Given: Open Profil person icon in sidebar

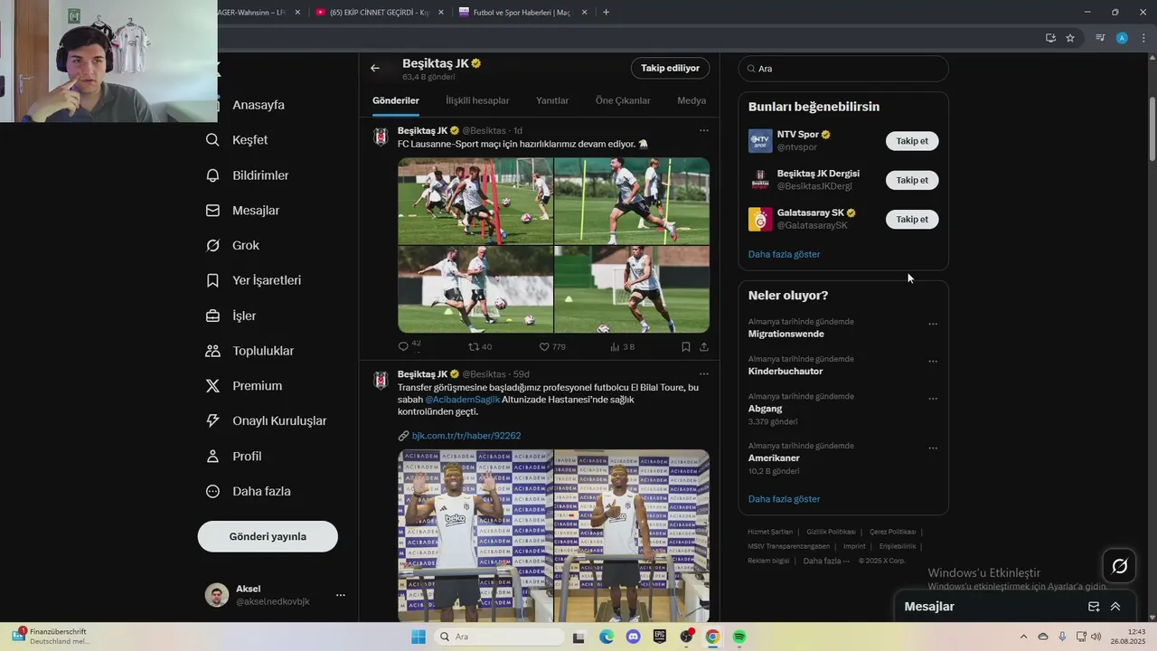Looking at the screenshot, I should 212,456.
